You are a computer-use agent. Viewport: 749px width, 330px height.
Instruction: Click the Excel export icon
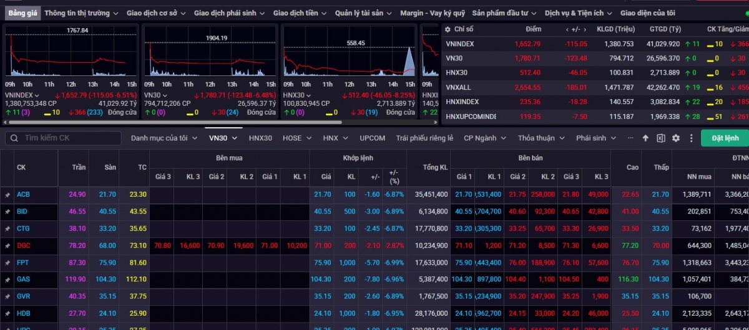(x=660, y=138)
